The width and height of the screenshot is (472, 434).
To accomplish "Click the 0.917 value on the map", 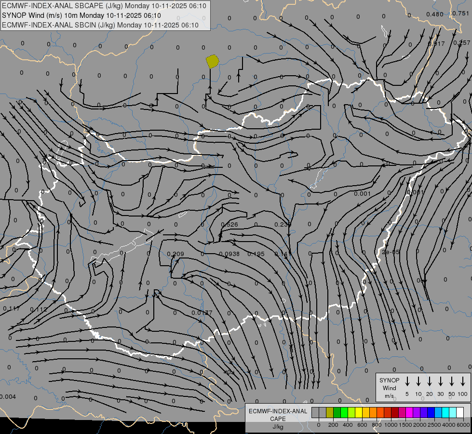I will click(x=436, y=44).
